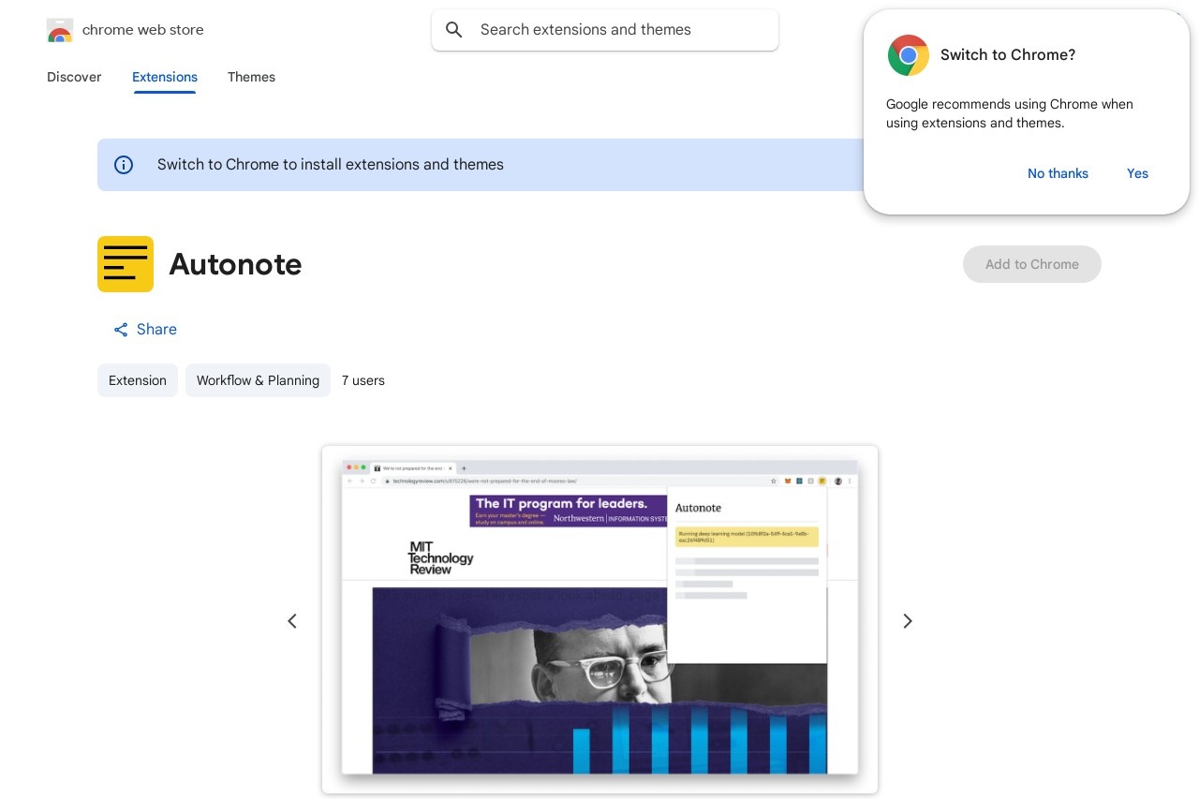Click the Extension tag chip
1199x799 pixels.
pos(138,380)
